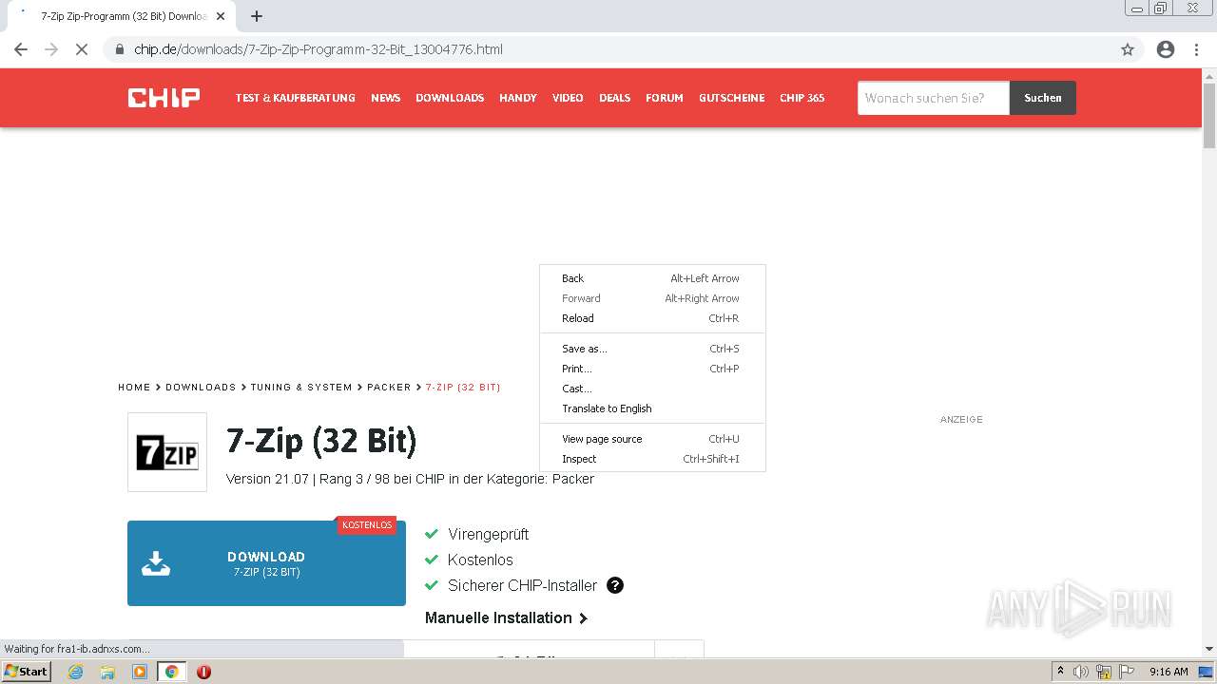The image size is (1217, 684).
Task: Click the Windows Start button
Action: [x=27, y=672]
